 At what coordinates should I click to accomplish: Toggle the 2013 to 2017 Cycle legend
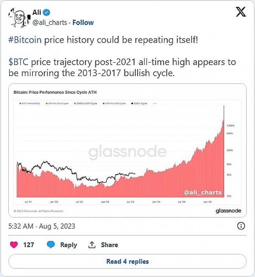[86, 103]
